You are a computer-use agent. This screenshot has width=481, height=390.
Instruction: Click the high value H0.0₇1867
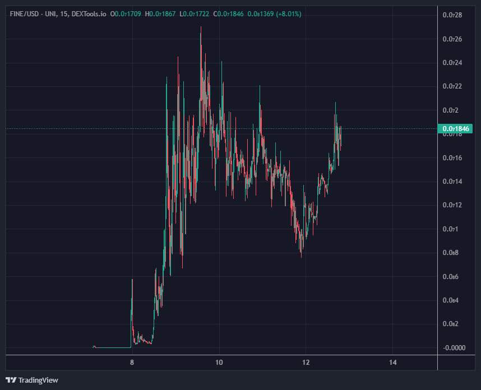tap(160, 14)
